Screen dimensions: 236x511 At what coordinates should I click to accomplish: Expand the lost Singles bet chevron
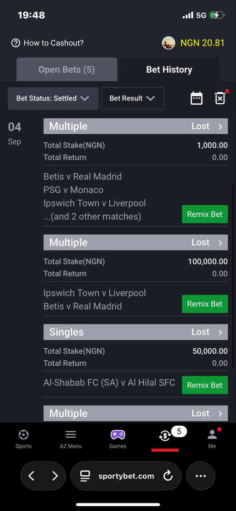pyautogui.click(x=220, y=332)
